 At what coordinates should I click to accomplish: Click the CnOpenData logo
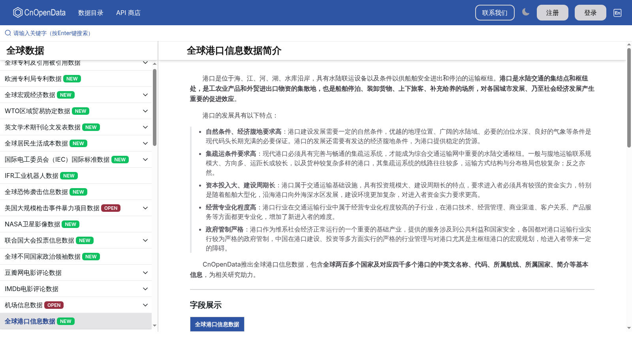point(39,13)
